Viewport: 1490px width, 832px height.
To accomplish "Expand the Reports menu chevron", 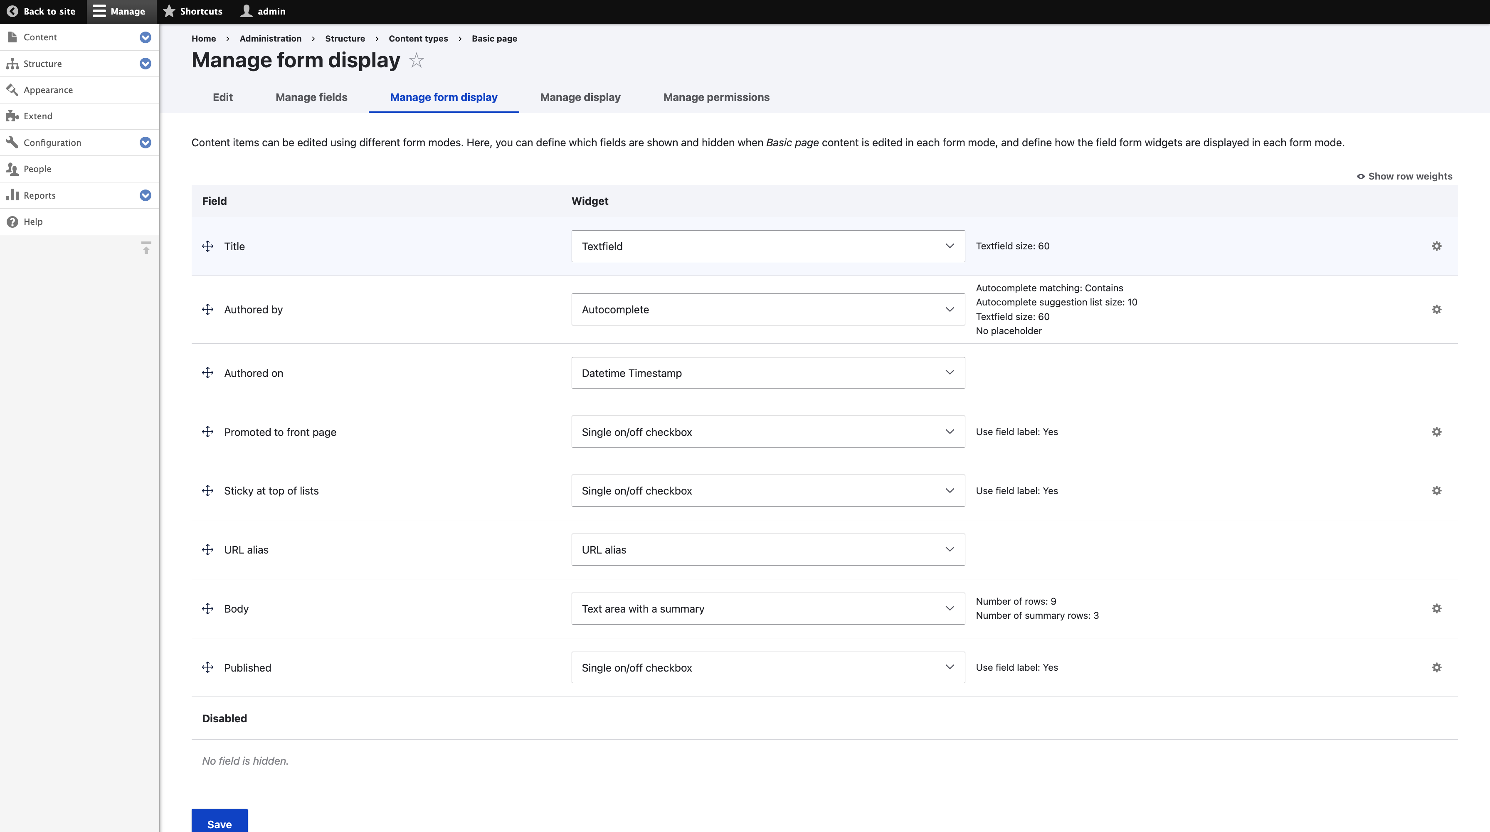I will [145, 195].
